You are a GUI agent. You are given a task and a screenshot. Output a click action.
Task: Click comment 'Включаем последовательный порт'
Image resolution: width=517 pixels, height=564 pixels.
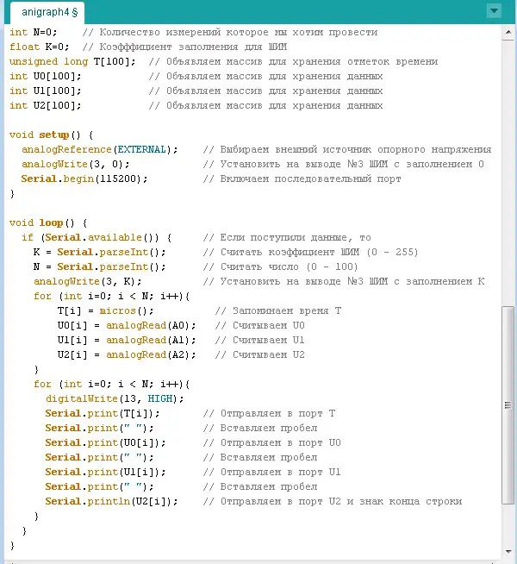[310, 179]
